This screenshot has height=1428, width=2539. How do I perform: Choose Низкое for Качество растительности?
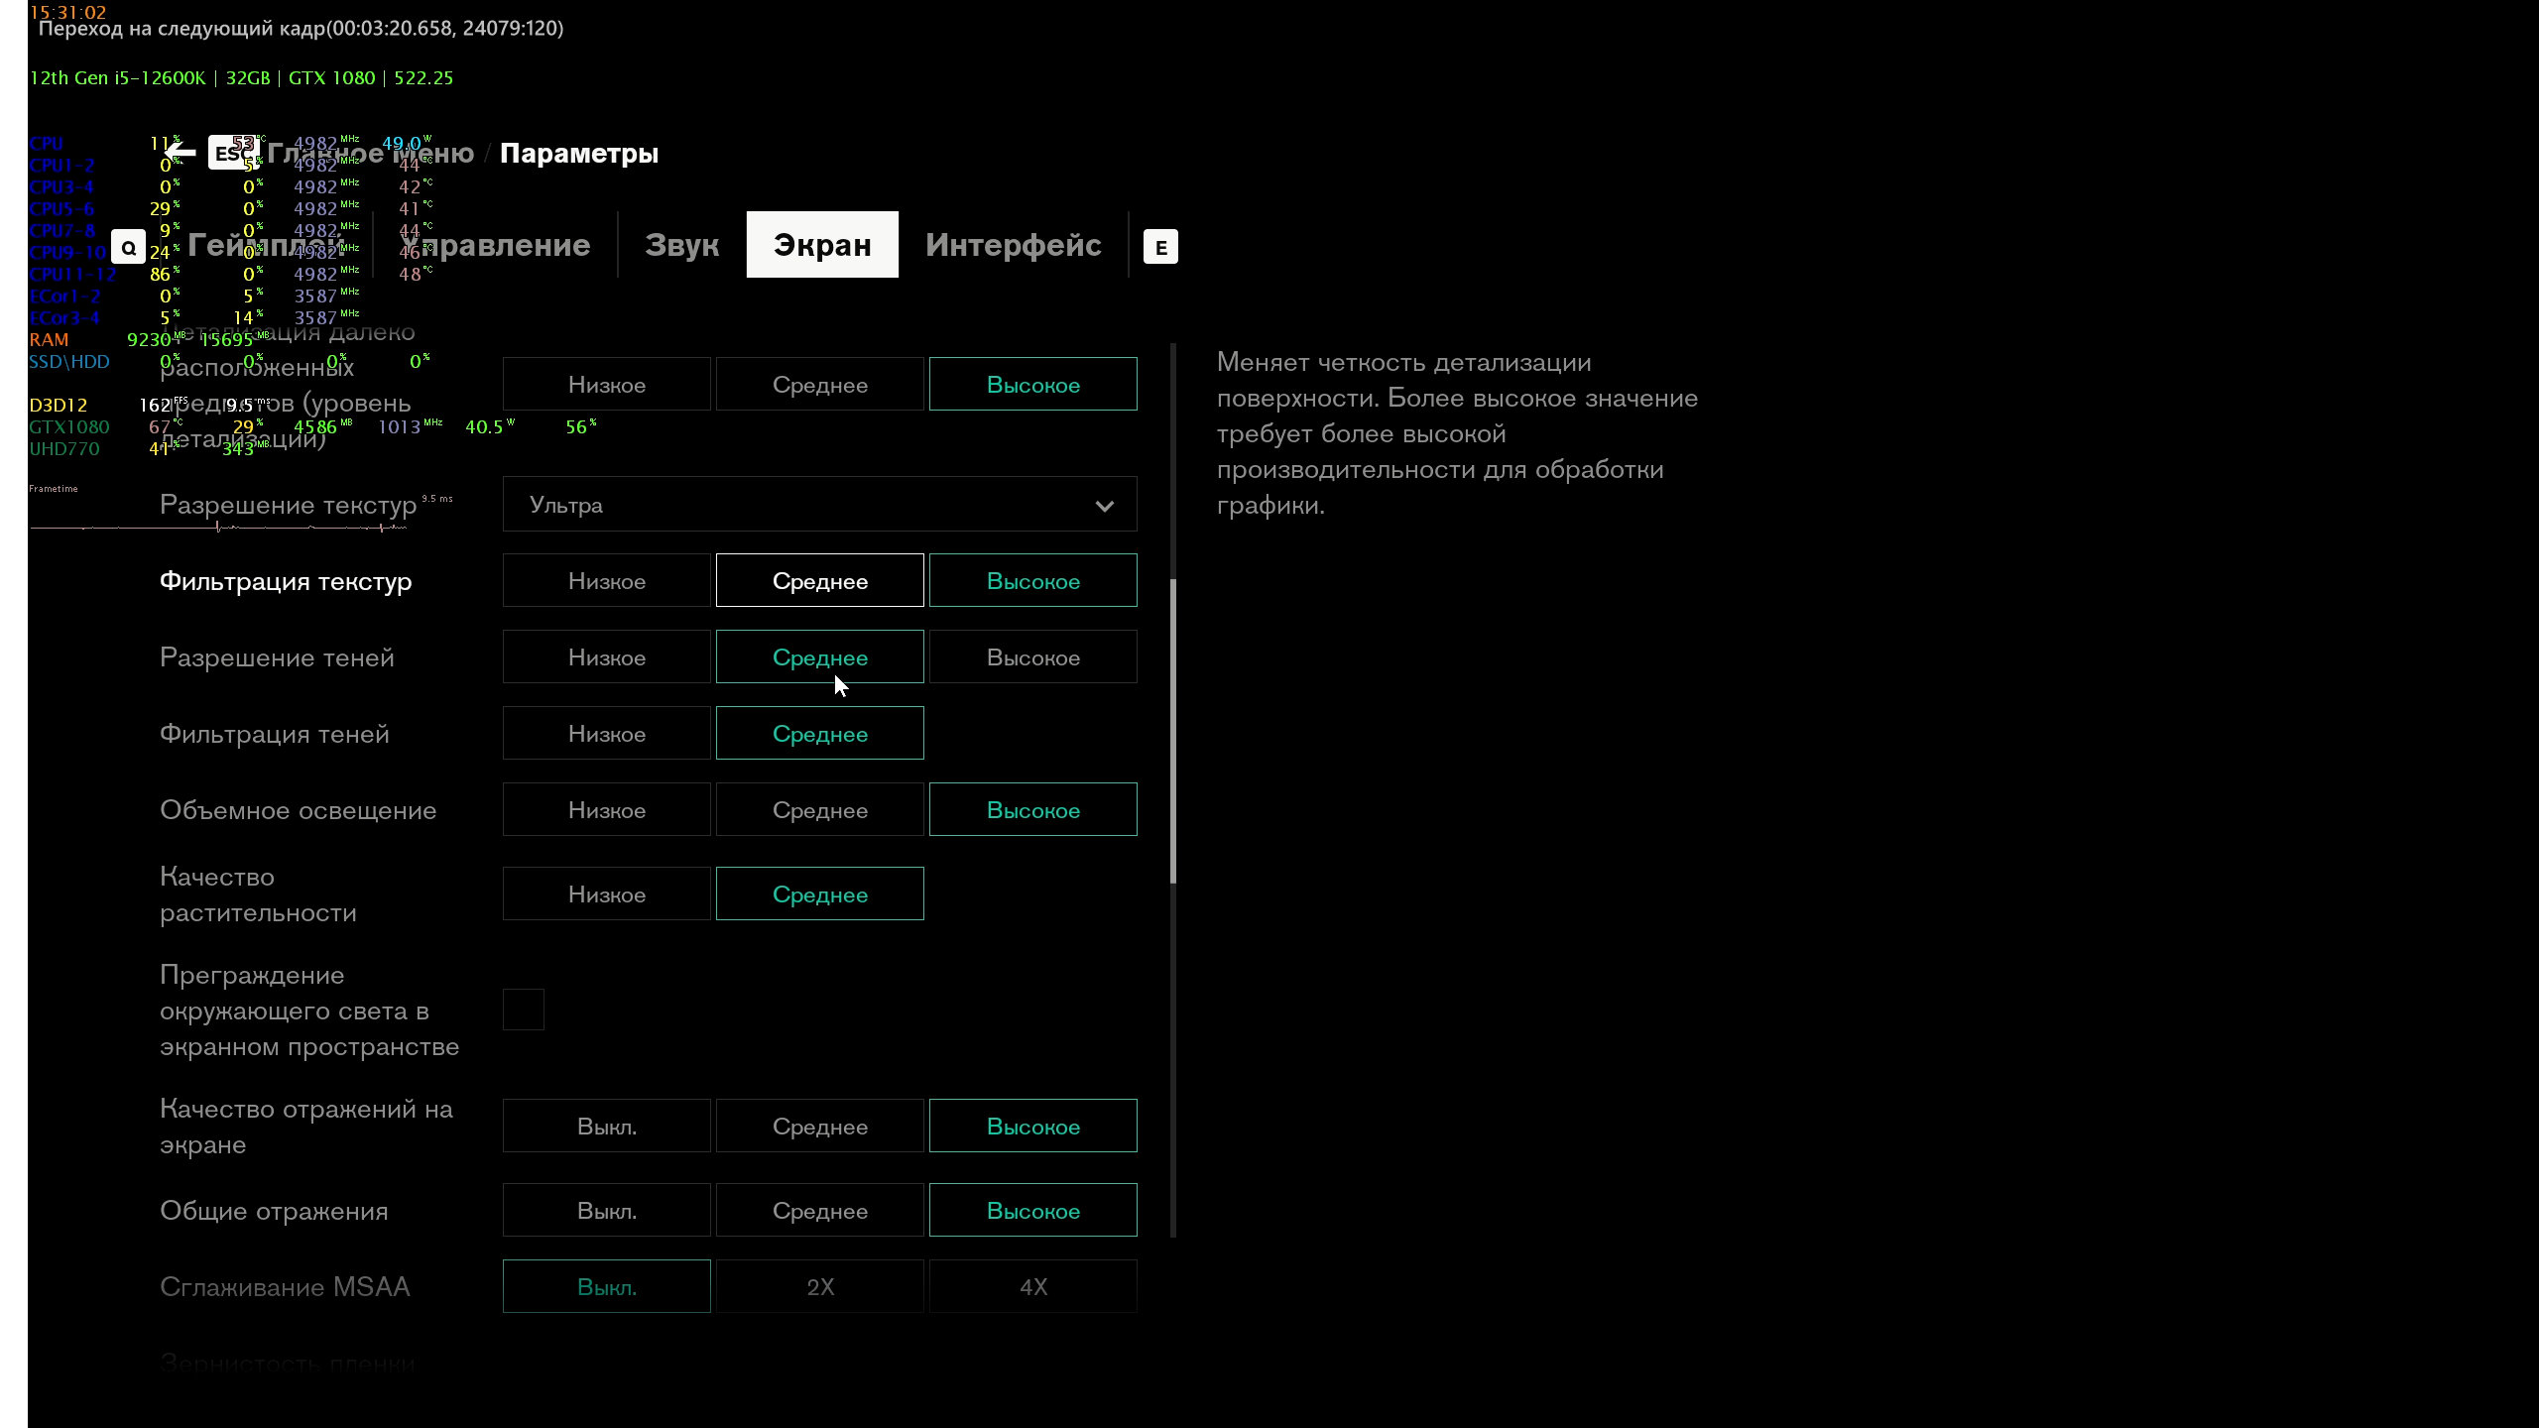[x=606, y=894]
